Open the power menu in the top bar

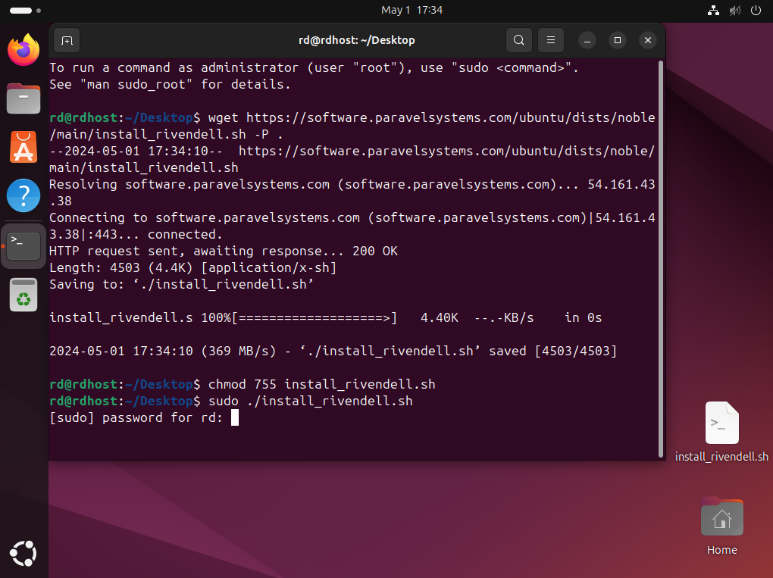tap(755, 11)
